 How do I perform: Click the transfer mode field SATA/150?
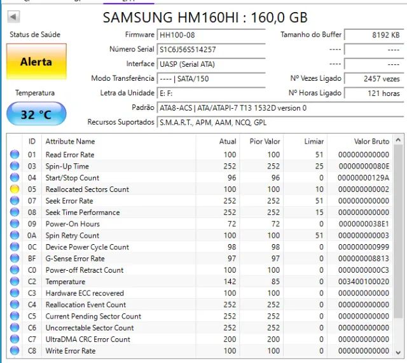[x=211, y=79]
